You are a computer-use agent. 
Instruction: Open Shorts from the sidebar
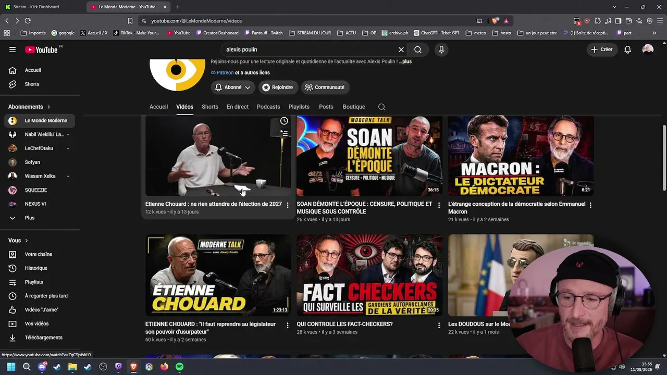40,84
